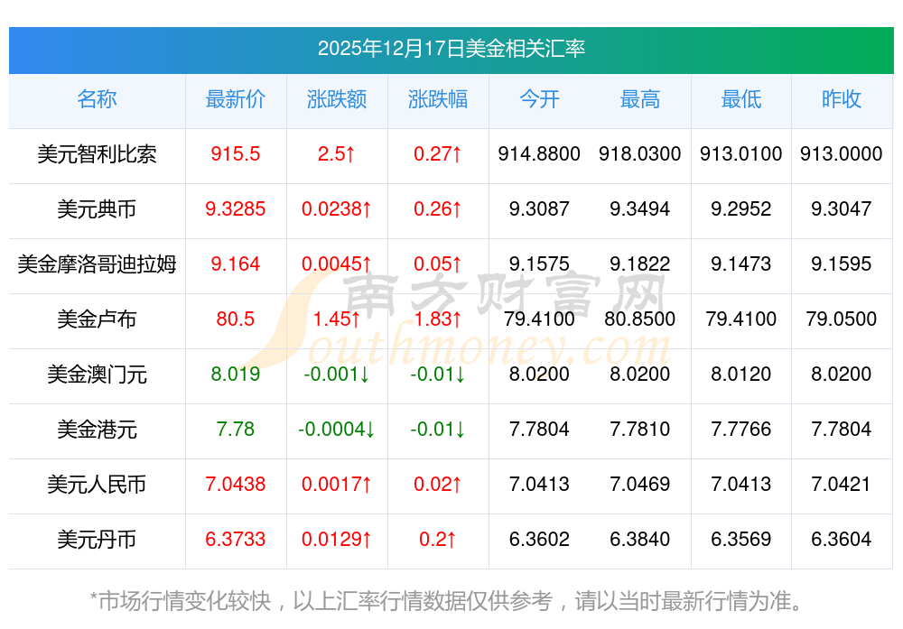Select the 最新价 column header
Image resolution: width=903 pixels, height=629 pixels.
point(236,99)
